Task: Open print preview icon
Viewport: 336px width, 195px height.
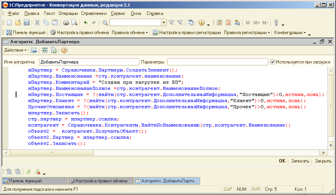Action: 74,23
